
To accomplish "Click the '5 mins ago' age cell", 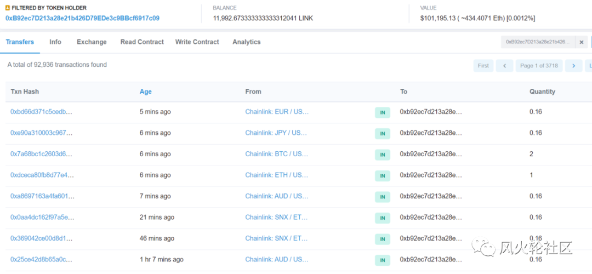I will (x=155, y=112).
